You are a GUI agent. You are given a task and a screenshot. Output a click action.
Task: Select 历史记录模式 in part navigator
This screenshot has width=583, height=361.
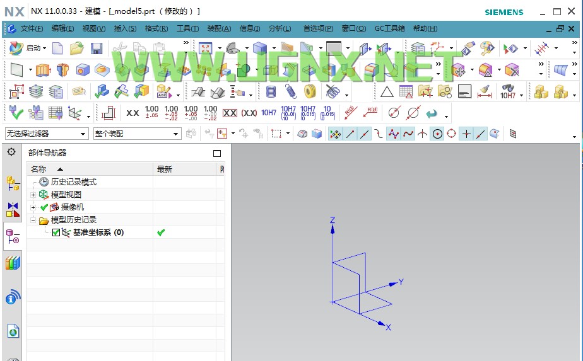coord(74,182)
